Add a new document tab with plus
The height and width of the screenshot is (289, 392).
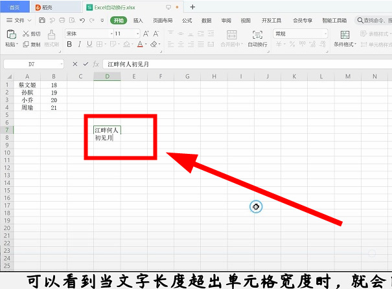tap(192, 7)
